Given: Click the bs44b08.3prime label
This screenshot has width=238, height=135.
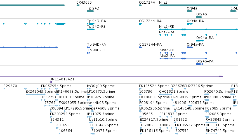Looking at the screenshot, I should tap(105, 108).
